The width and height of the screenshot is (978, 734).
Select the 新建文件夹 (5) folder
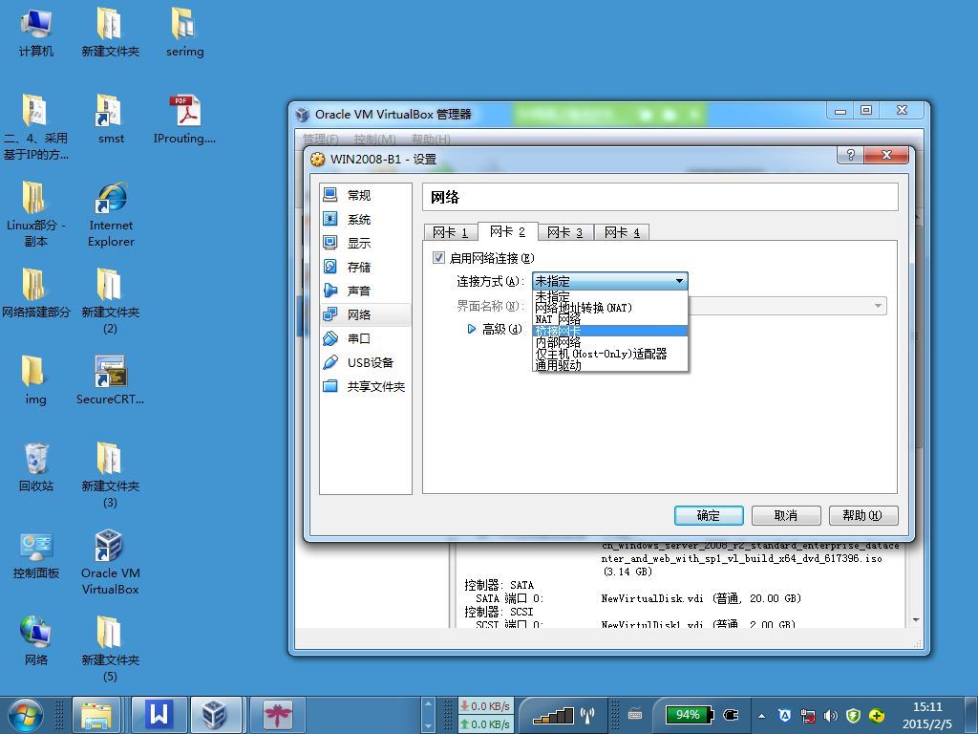tap(111, 649)
